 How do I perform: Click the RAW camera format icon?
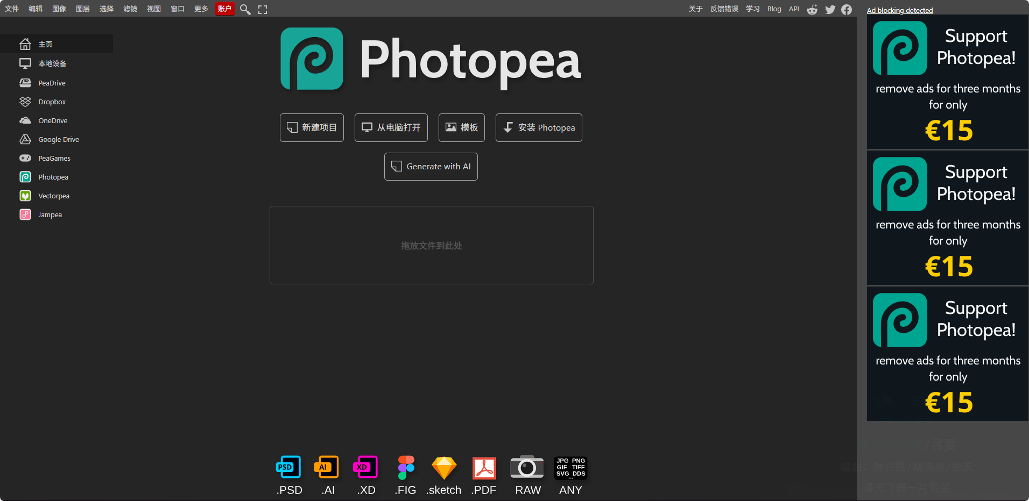pos(527,467)
